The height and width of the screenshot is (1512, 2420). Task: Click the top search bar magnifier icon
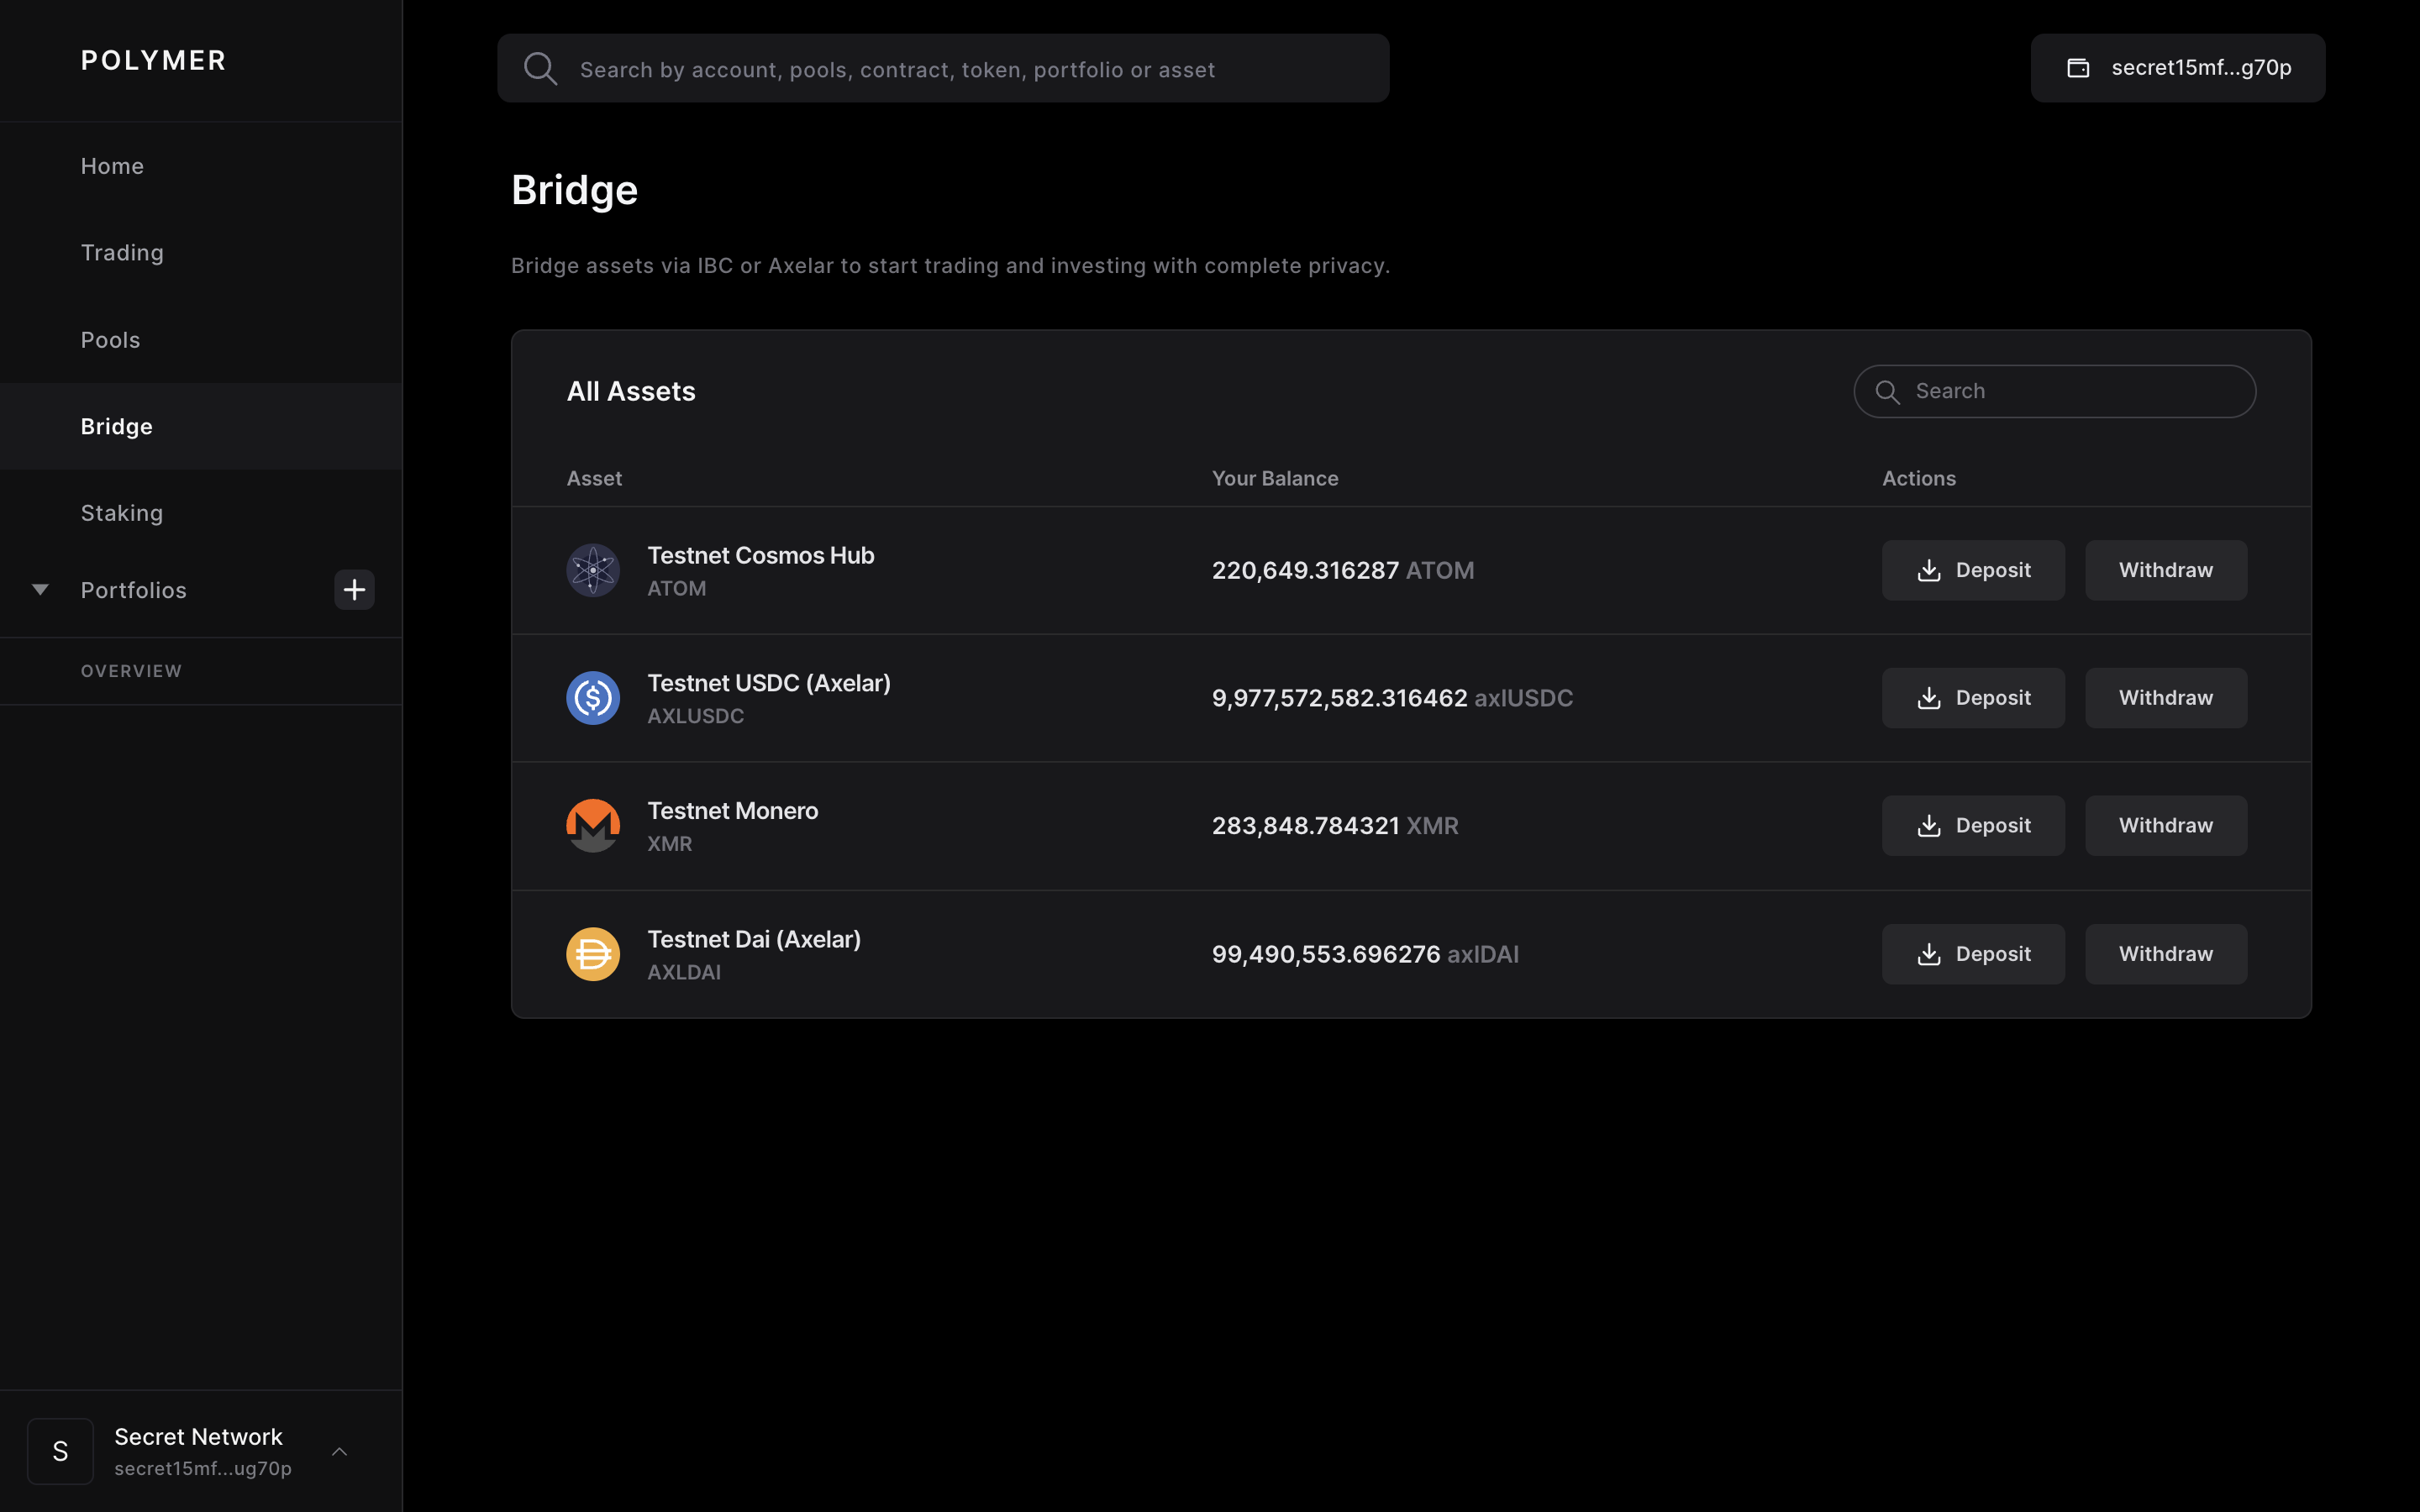pyautogui.click(x=540, y=69)
